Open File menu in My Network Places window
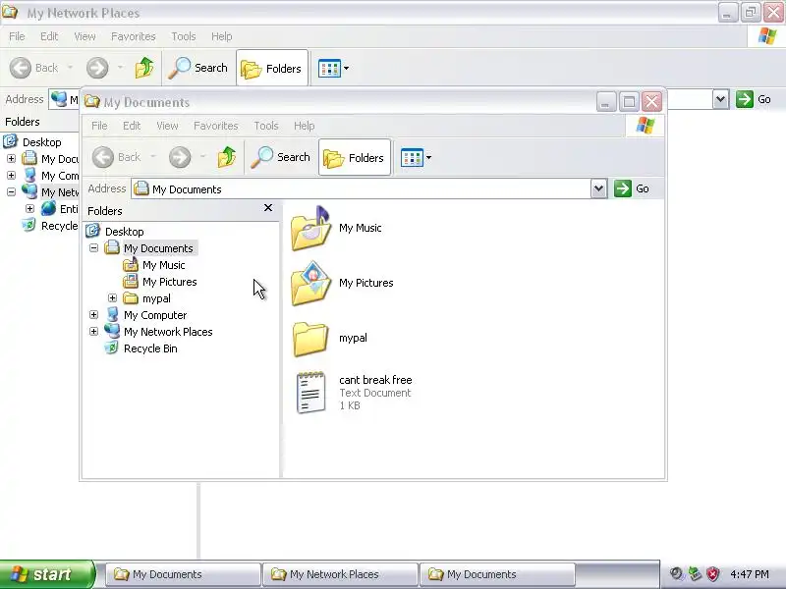Screen dimensions: 786x589 coord(17,36)
